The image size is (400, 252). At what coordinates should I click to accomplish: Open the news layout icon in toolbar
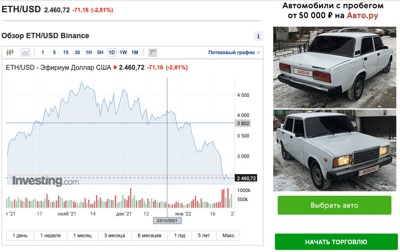point(153,53)
